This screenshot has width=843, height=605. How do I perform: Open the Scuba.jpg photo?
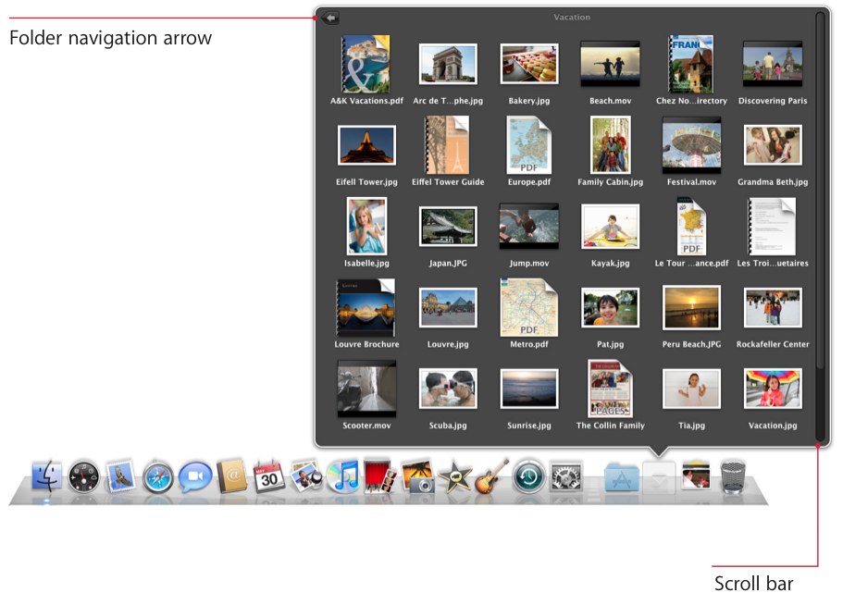point(448,389)
